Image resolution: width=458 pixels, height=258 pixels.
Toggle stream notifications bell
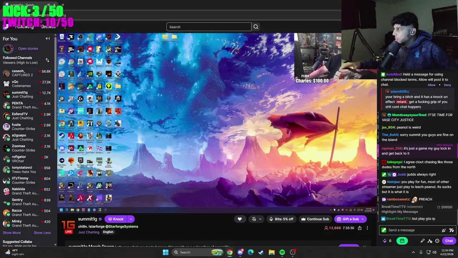point(254,219)
